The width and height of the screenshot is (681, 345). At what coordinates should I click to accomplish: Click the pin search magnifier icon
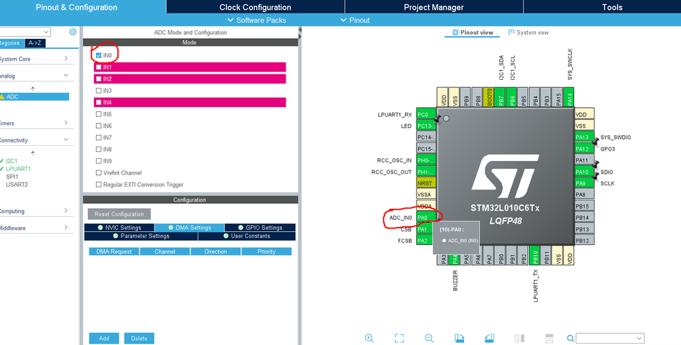coord(571,338)
